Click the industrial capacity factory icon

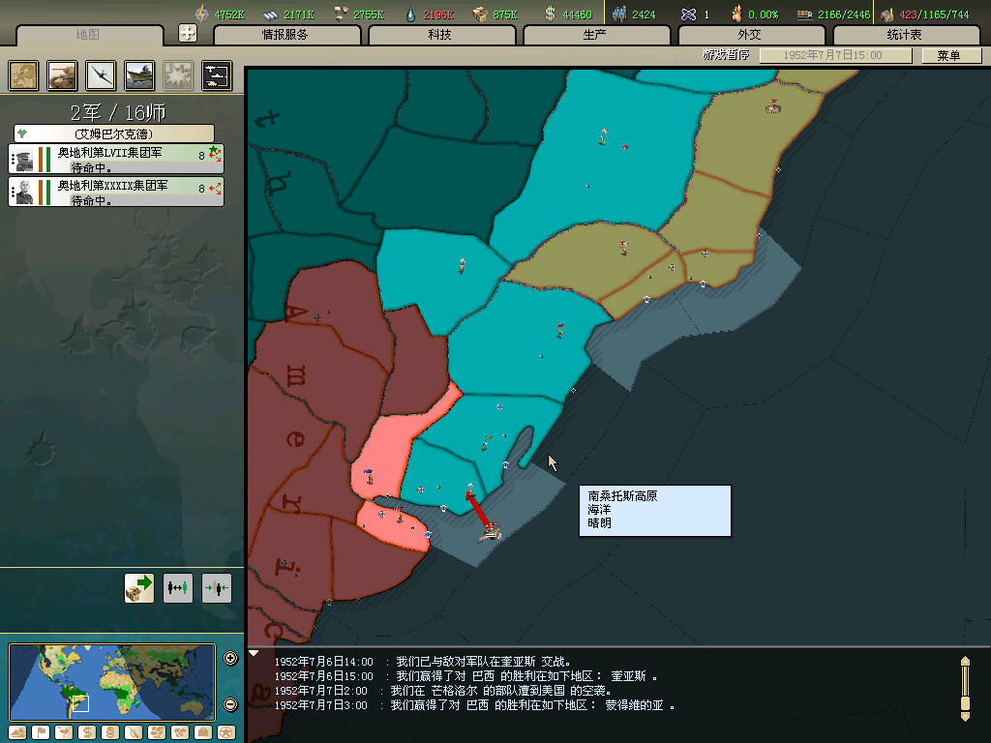(x=888, y=14)
